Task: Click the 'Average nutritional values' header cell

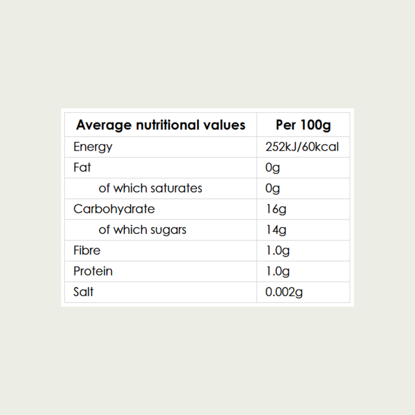Action: [160, 125]
